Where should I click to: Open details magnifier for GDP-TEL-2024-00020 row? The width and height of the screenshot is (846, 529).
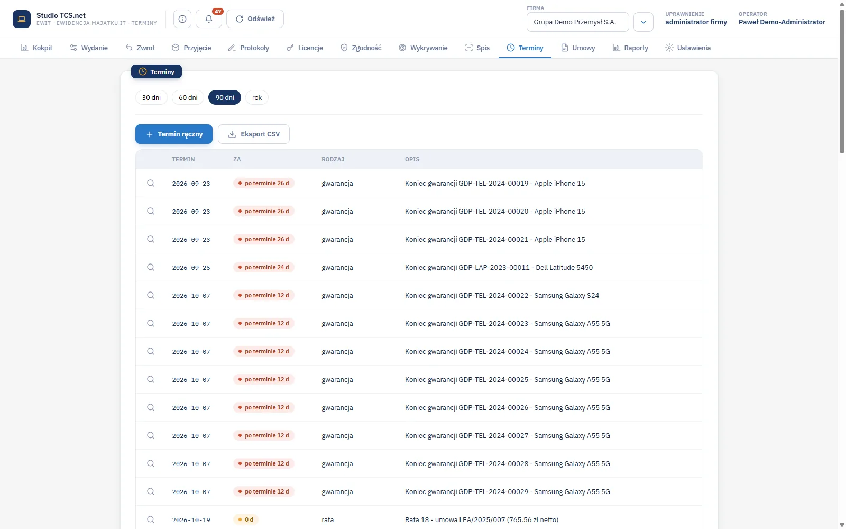[x=151, y=211]
